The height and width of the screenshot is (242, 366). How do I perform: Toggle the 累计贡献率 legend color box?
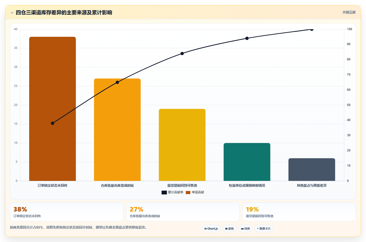164,193
